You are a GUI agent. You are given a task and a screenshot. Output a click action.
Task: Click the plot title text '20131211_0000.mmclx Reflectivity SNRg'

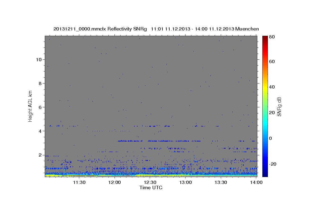100,29
